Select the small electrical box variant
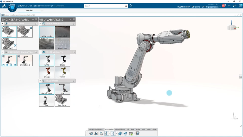This screenshot has height=137, width=243. [x=9, y=32]
